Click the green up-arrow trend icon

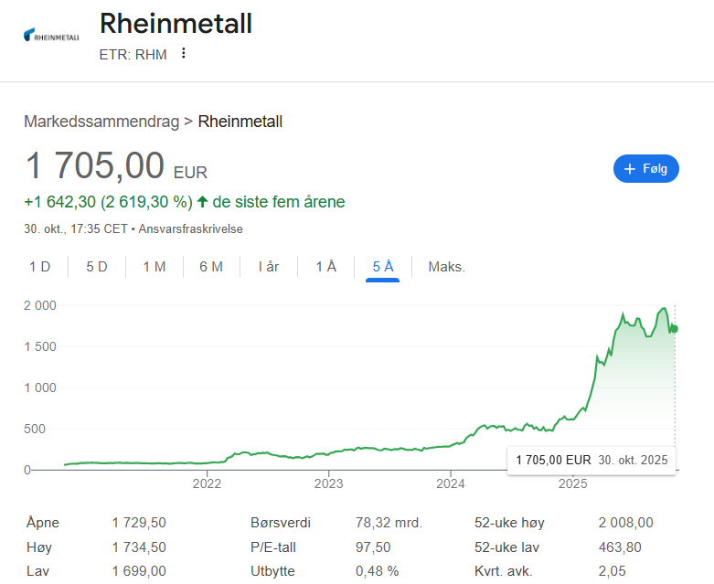point(202,202)
